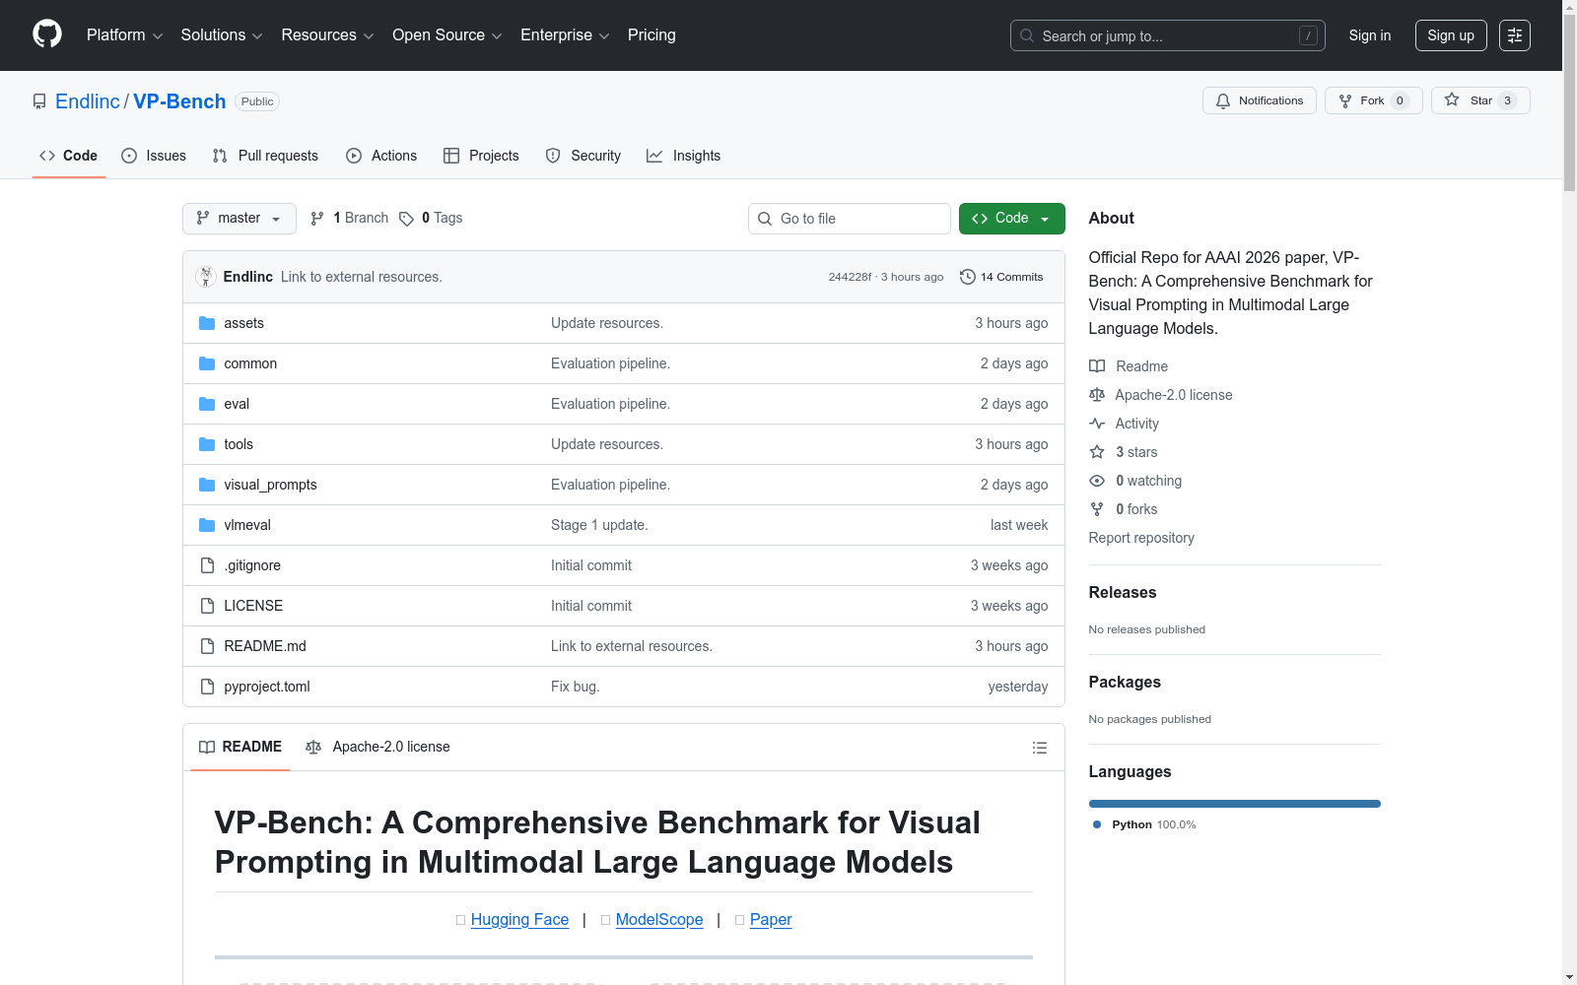Screen dimensions: 1577x985
Task: Switch to the Actions tab
Action: click(381, 156)
